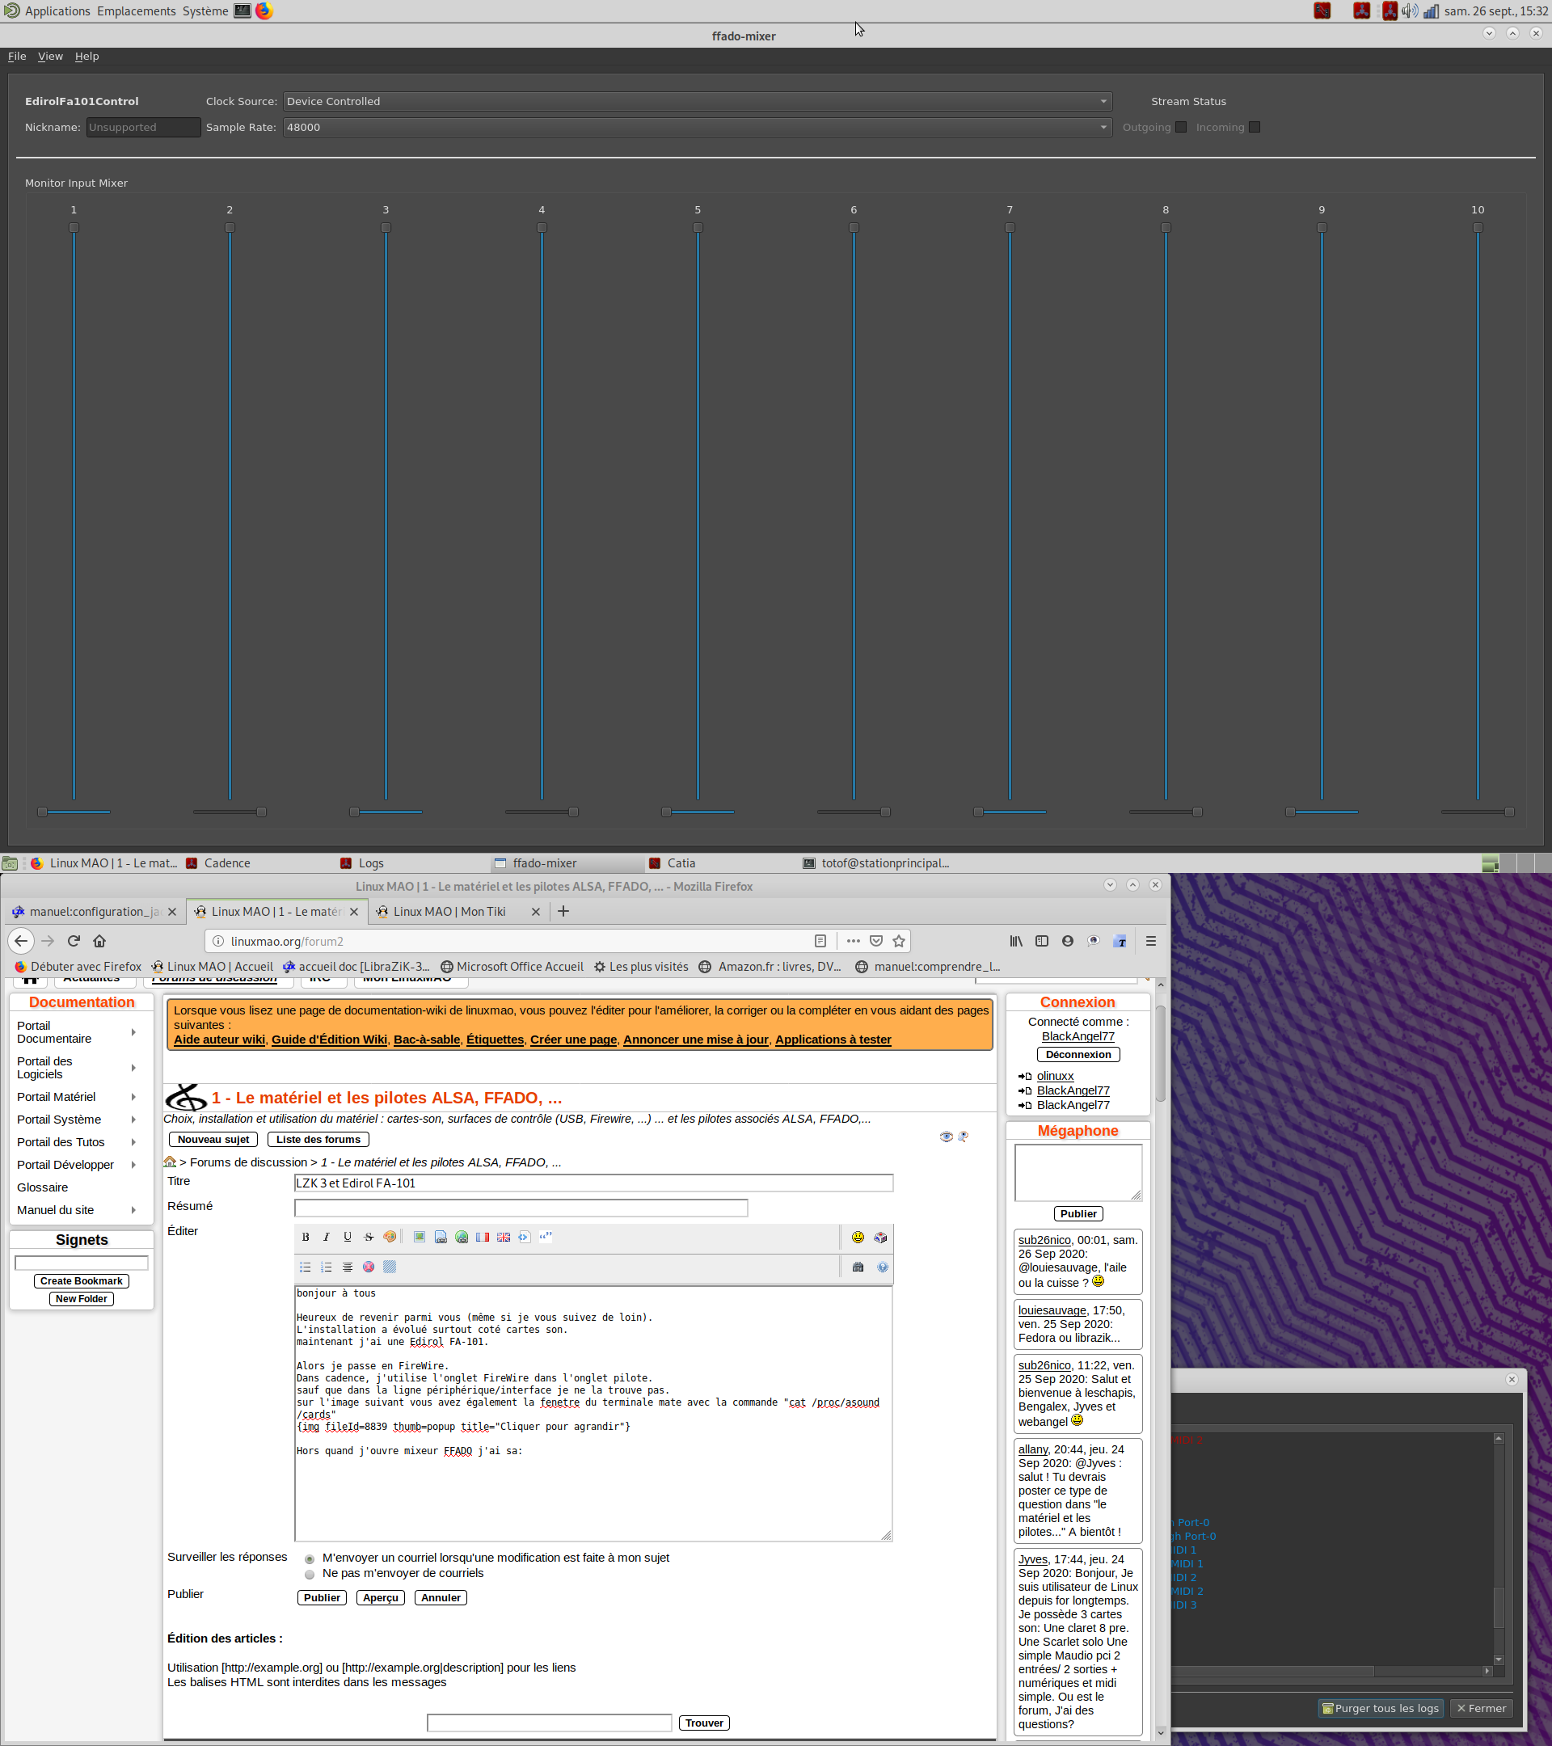Toggle the Outgoing stream status checkbox
This screenshot has width=1552, height=1746.
click(1180, 127)
